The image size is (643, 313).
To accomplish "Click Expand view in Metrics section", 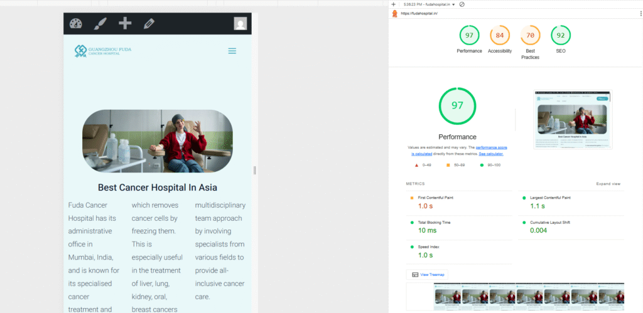I will 608,184.
